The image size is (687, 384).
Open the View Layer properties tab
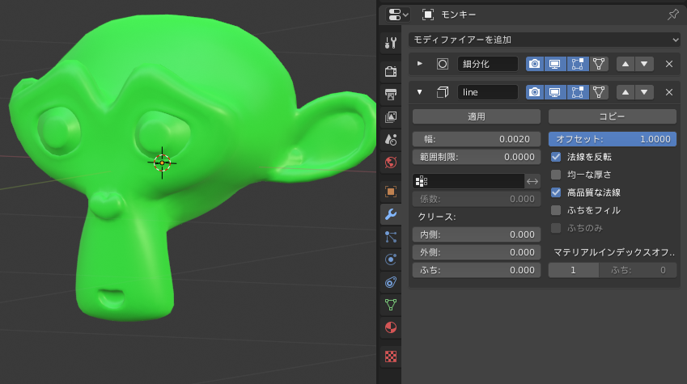tap(390, 116)
